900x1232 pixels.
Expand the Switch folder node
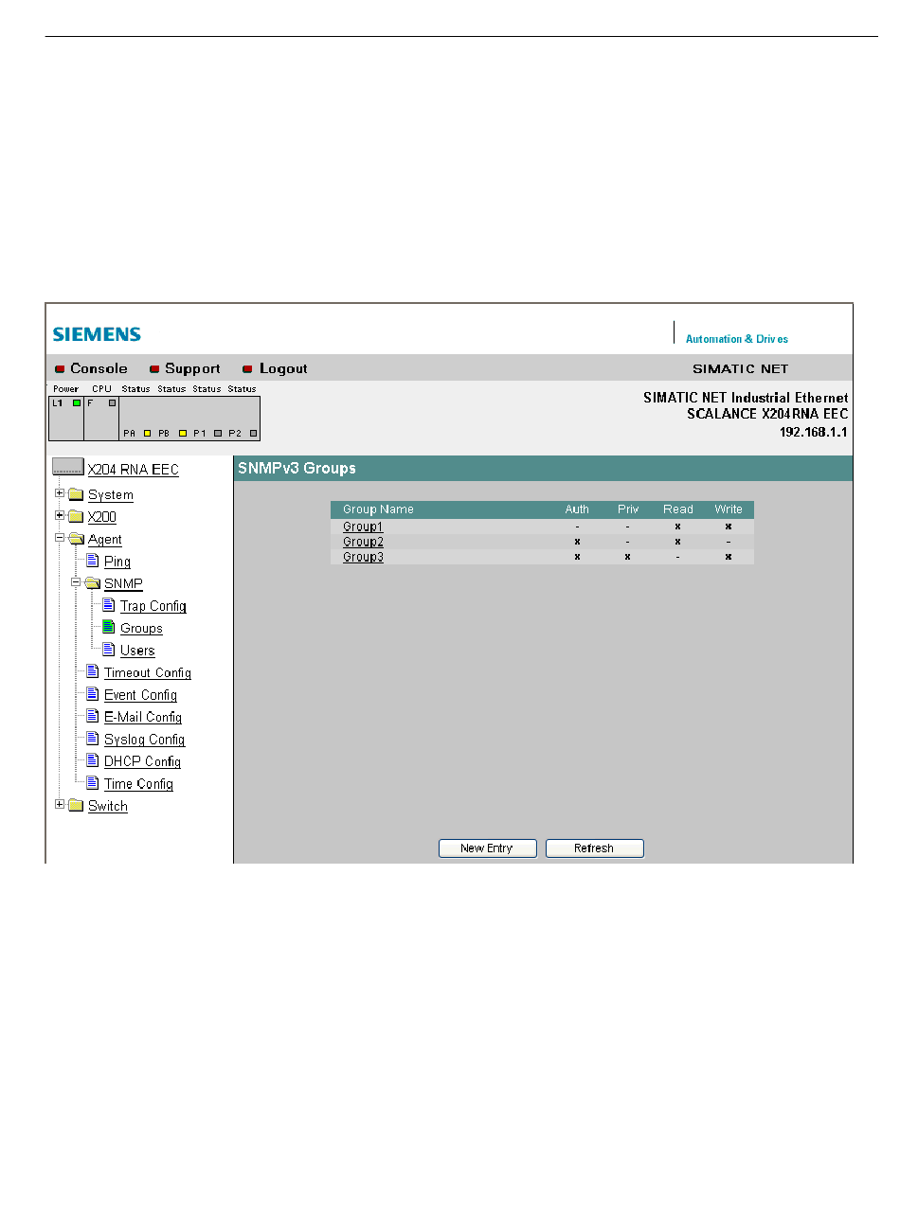(x=60, y=805)
